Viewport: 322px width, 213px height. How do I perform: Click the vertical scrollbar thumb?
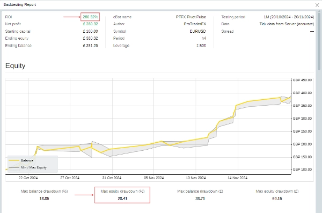coord(319,41)
